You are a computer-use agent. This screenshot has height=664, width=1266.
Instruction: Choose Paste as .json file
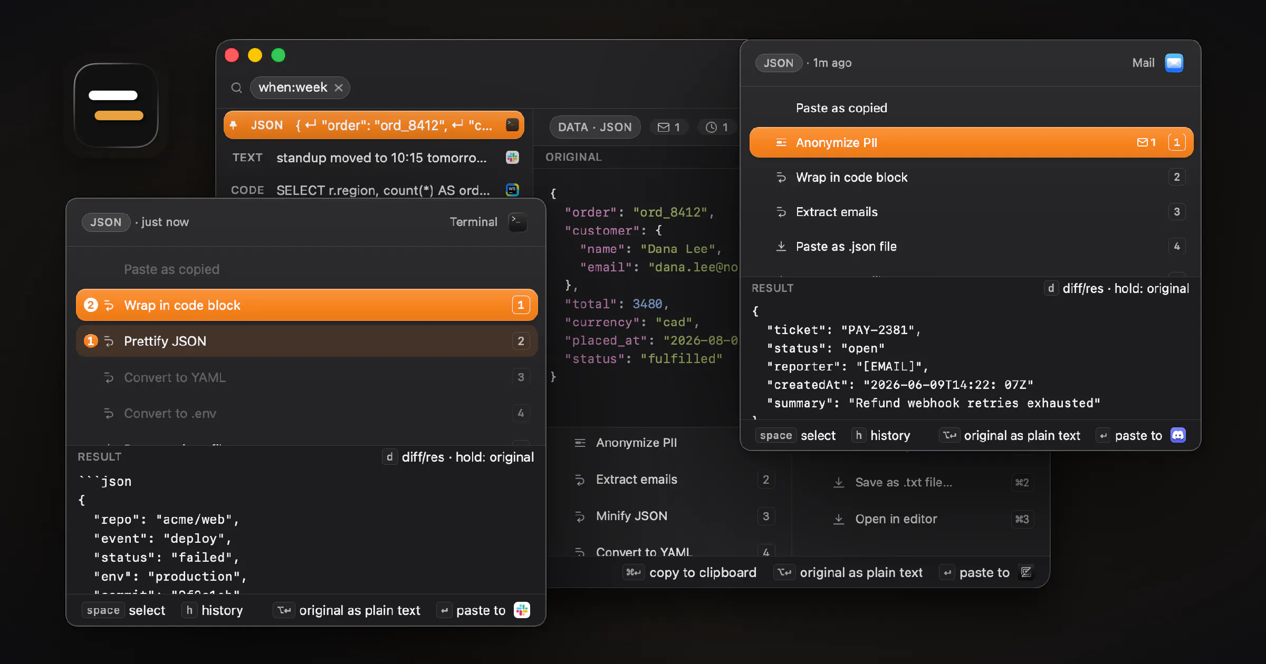[x=971, y=246]
